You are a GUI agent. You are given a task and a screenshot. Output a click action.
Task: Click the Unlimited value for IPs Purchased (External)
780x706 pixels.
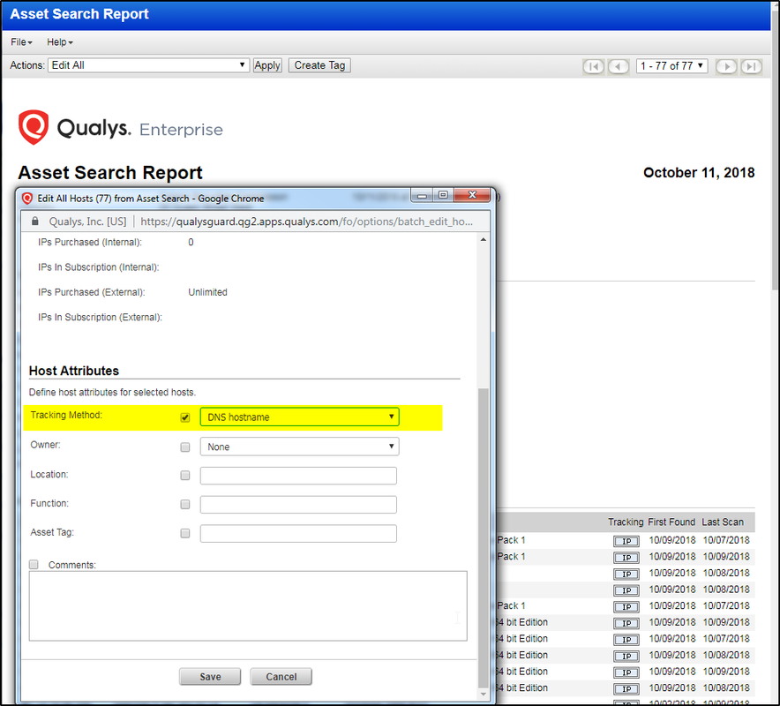[x=207, y=292]
